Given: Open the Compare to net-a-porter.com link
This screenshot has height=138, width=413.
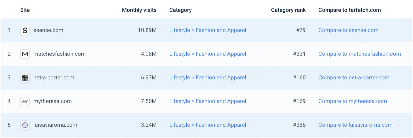Looking at the screenshot, I should 354,77.
